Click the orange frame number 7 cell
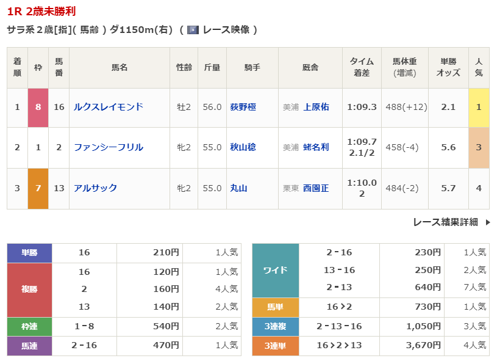Screen dimensions: 497x361 pyautogui.click(x=38, y=188)
